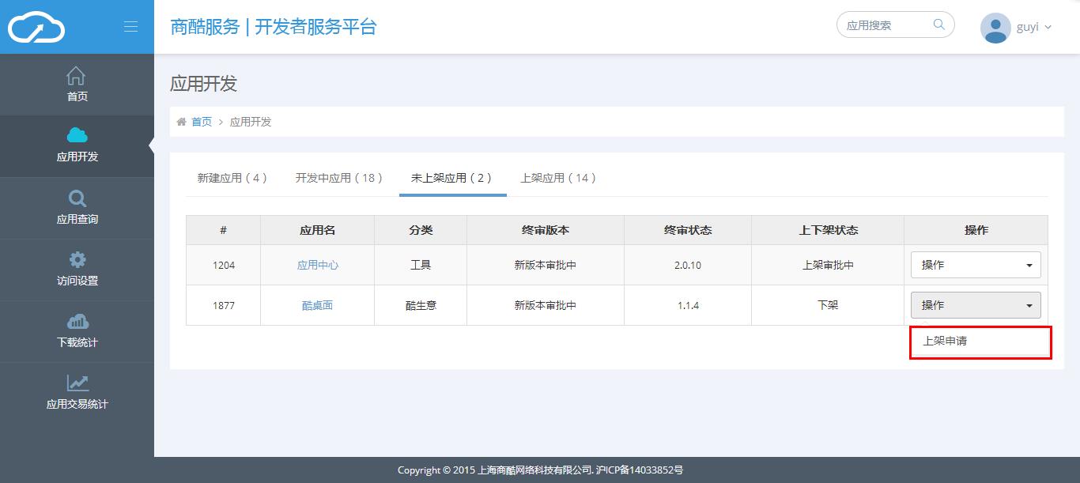Screen dimensions: 1080x483
Task: Open 操作 dropdown for 酷桌面 row
Action: (976, 305)
